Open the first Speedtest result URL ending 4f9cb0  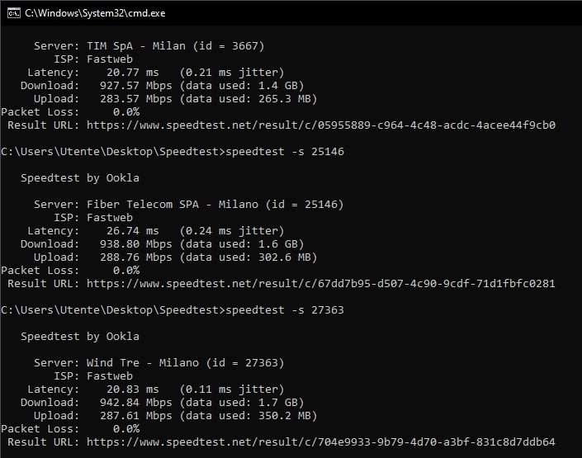click(320, 125)
